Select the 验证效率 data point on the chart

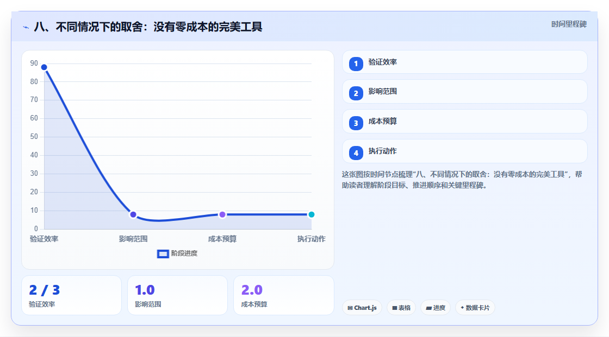[44, 67]
